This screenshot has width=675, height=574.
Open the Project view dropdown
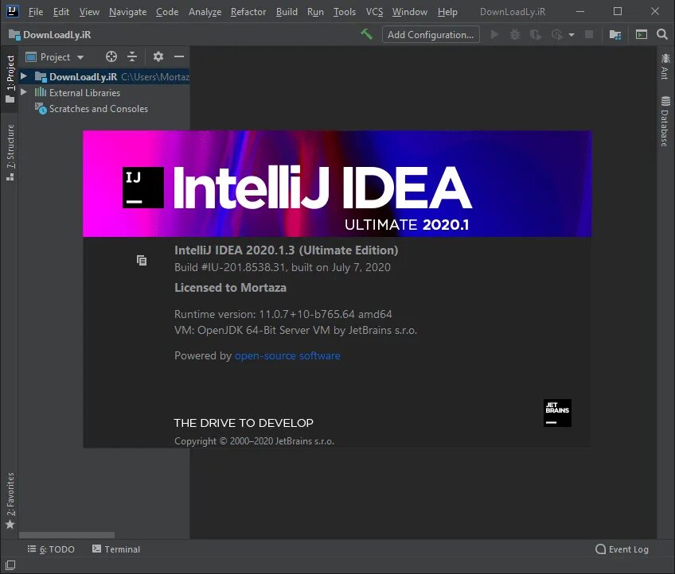(55, 57)
